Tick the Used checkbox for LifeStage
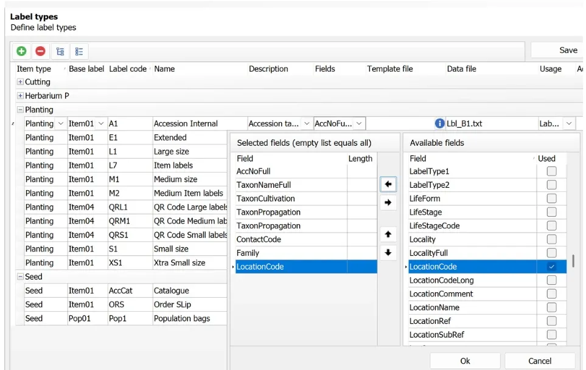The height and width of the screenshot is (370, 586). [x=551, y=212]
